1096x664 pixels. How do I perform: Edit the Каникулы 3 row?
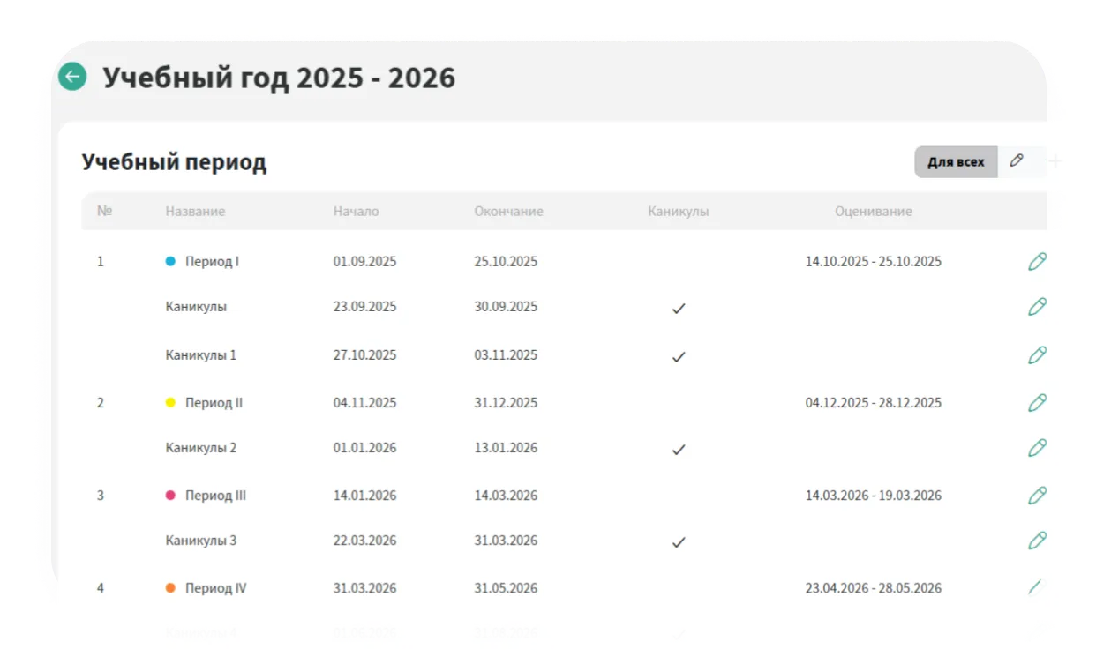click(x=1038, y=541)
